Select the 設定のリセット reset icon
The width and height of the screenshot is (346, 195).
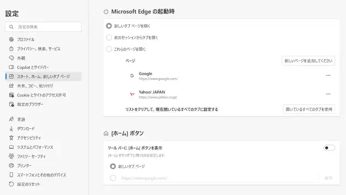coord(11,184)
